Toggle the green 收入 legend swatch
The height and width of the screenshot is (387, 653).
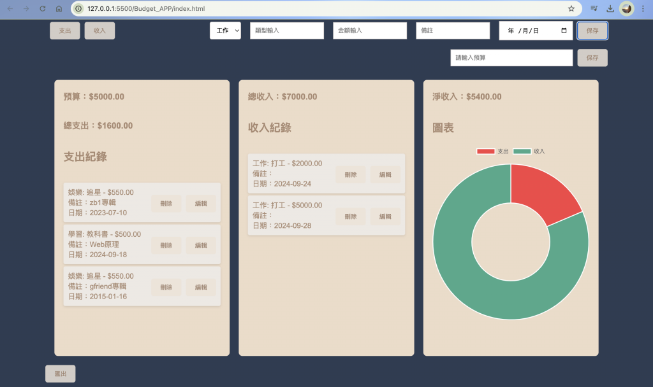tap(522, 151)
